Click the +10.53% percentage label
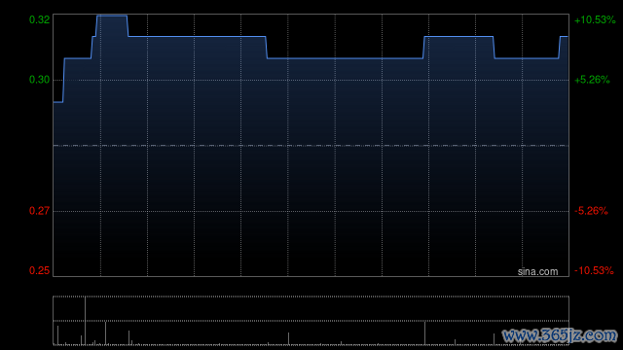The width and height of the screenshot is (623, 350). (595, 19)
